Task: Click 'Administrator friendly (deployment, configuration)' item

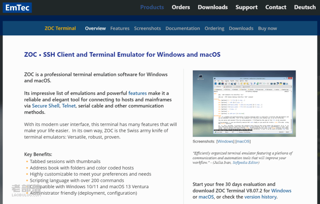Action: [x=84, y=193]
